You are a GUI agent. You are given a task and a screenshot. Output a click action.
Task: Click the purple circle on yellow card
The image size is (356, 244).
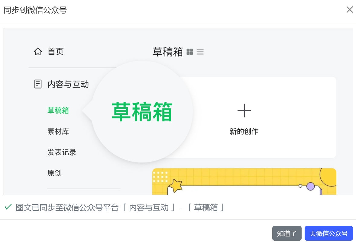(310, 186)
